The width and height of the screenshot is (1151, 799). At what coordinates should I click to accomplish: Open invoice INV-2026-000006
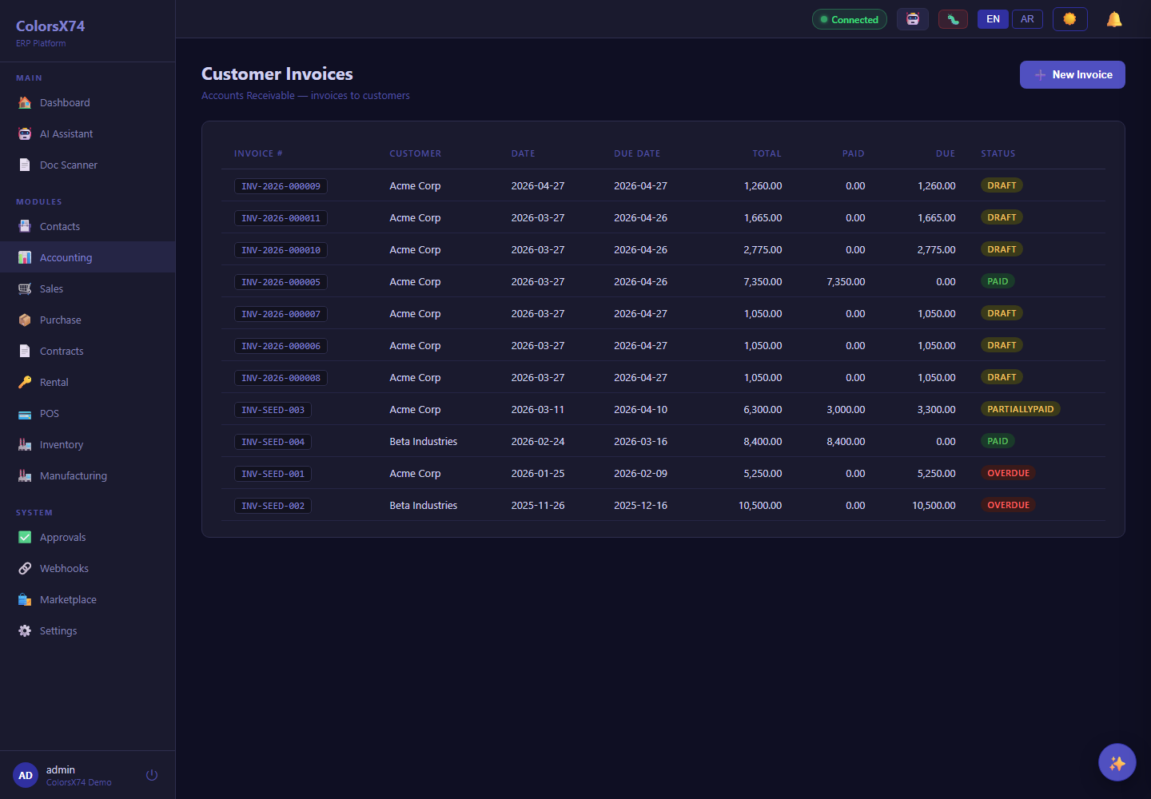[281, 346]
